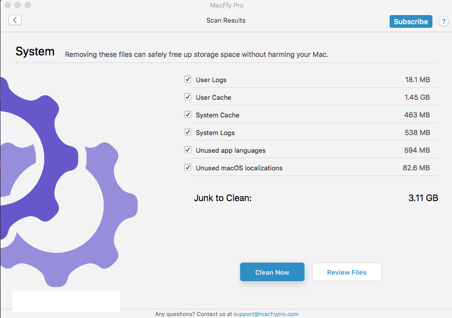
Task: Select the System Cache label
Action: [217, 115]
